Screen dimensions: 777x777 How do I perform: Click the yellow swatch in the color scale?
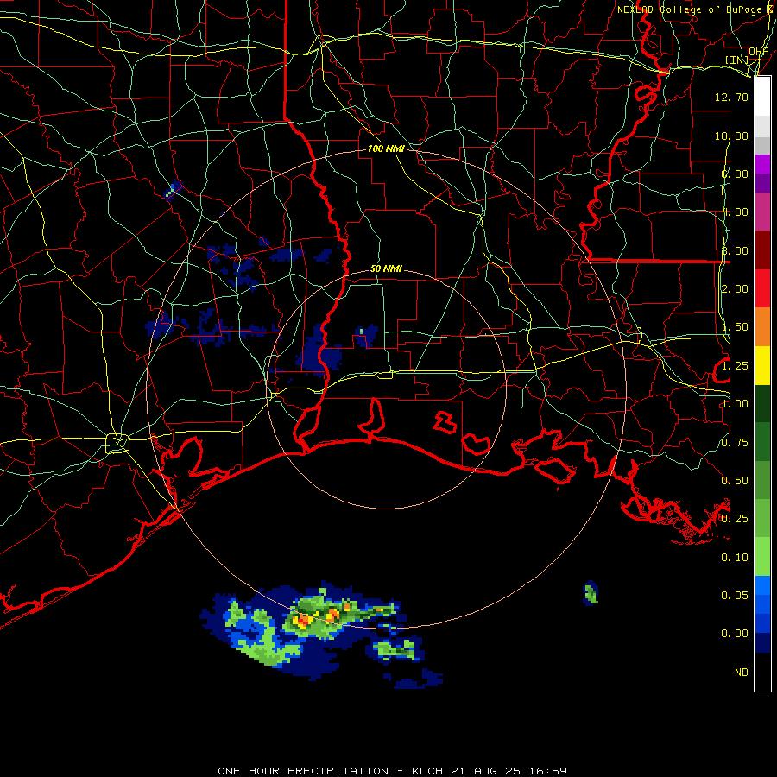tap(762, 366)
